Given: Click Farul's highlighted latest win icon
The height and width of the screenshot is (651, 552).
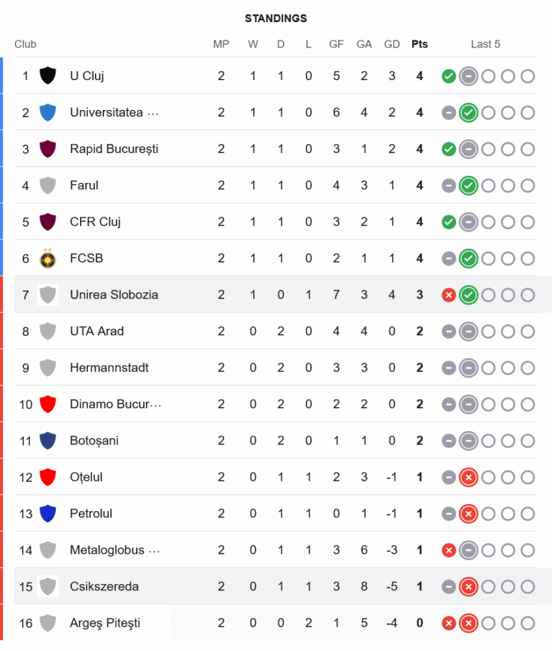Looking at the screenshot, I should tap(468, 186).
